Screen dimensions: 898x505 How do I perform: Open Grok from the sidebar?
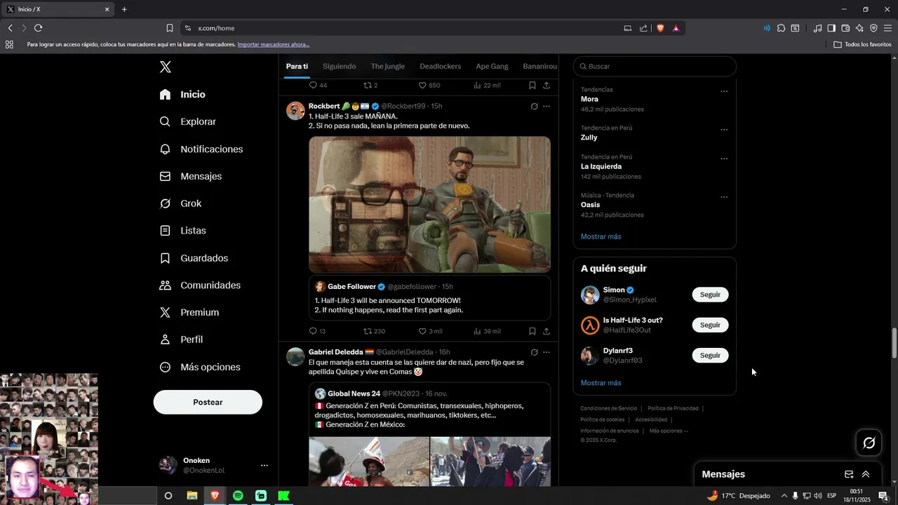tap(180, 203)
